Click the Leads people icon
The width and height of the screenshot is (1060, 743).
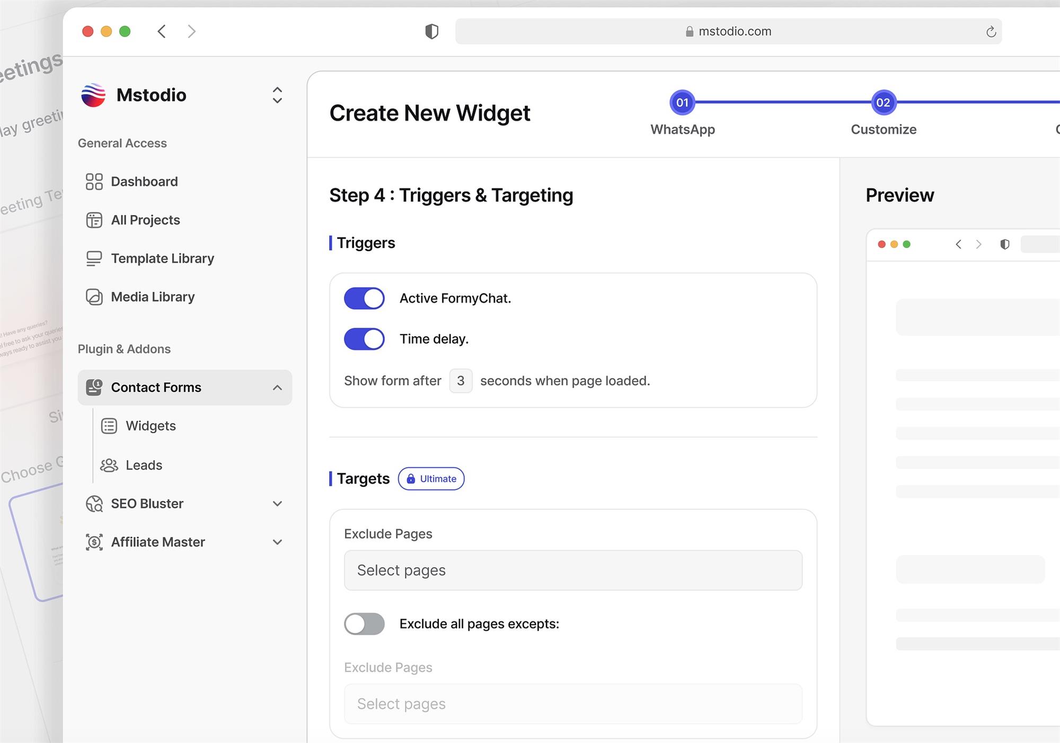109,465
